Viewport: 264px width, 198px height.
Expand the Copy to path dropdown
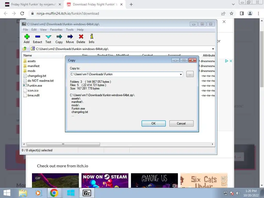coord(181,74)
